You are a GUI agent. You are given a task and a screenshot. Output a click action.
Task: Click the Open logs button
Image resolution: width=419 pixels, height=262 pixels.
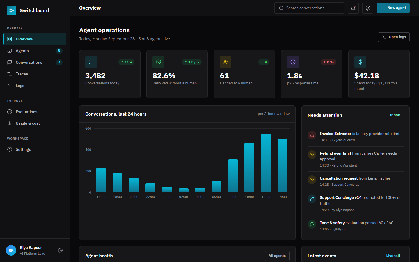coord(394,37)
